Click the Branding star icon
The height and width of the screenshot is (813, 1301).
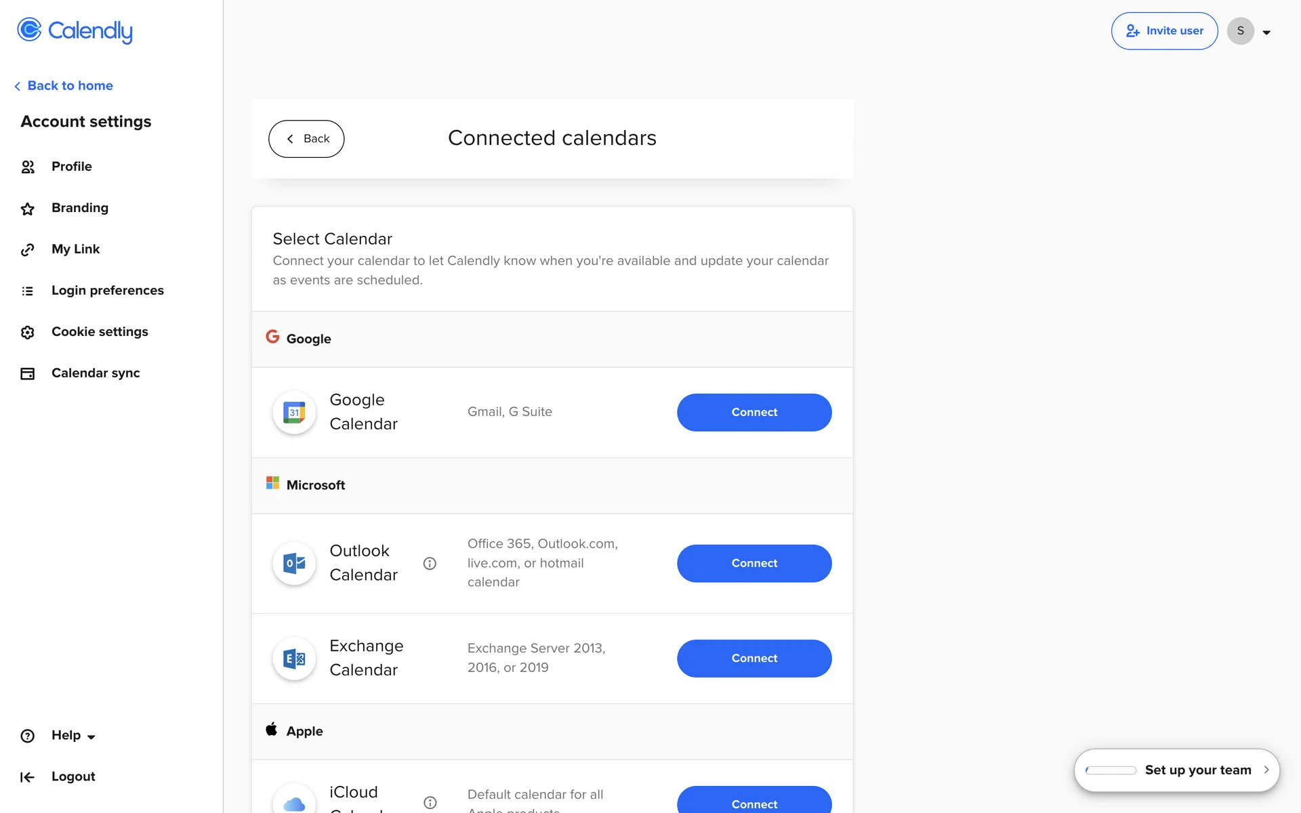click(28, 209)
